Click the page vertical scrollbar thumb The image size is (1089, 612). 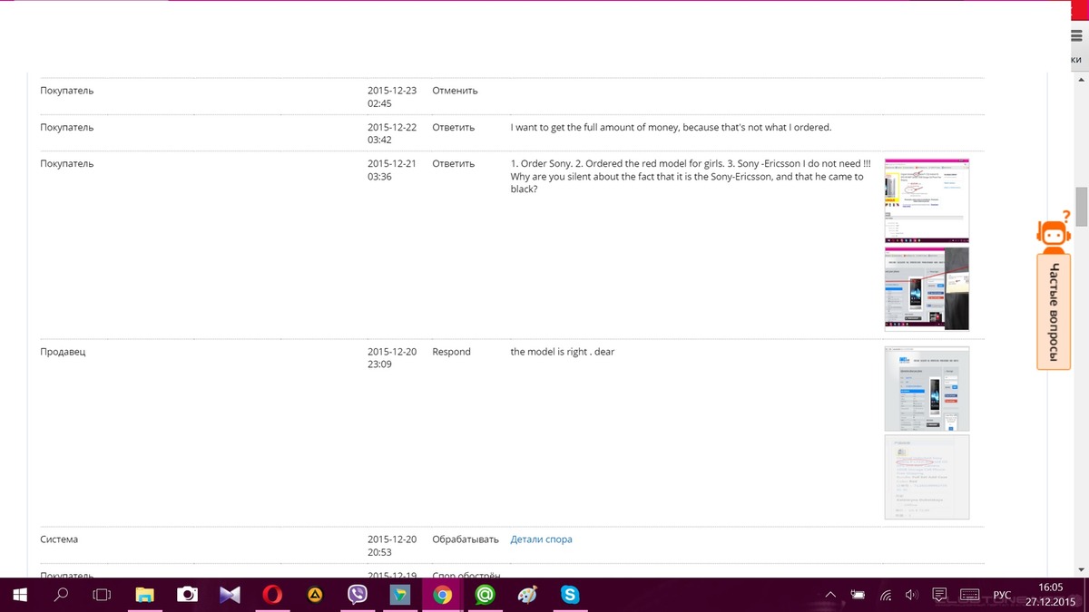(1080, 206)
